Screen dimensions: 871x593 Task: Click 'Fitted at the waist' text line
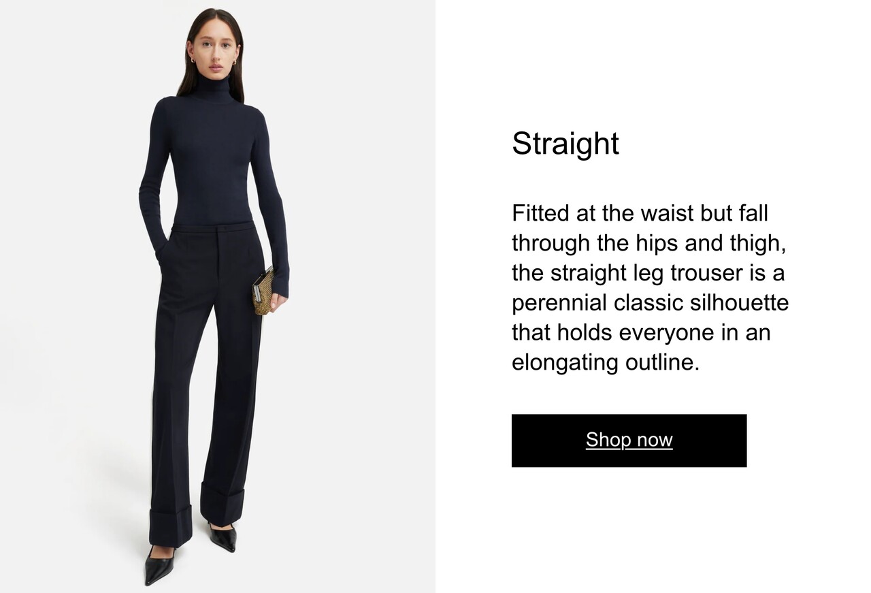click(640, 213)
